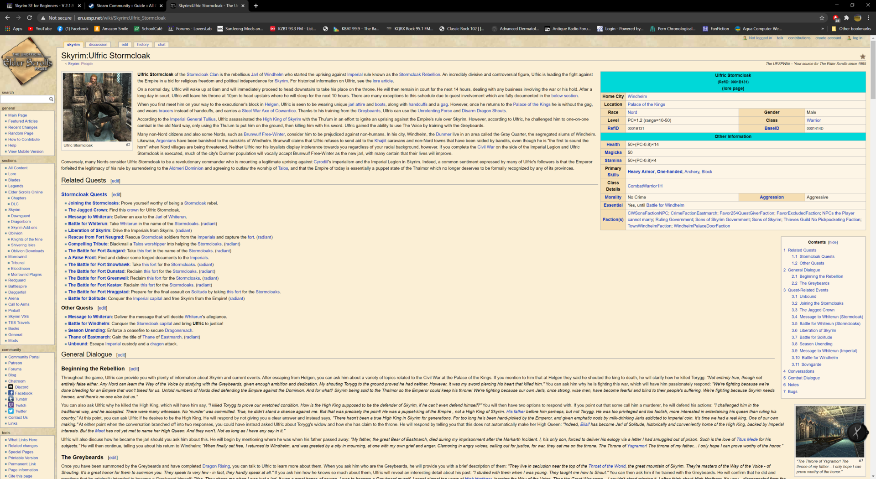Click the browser address bar
The image size is (876, 479).
[429, 18]
